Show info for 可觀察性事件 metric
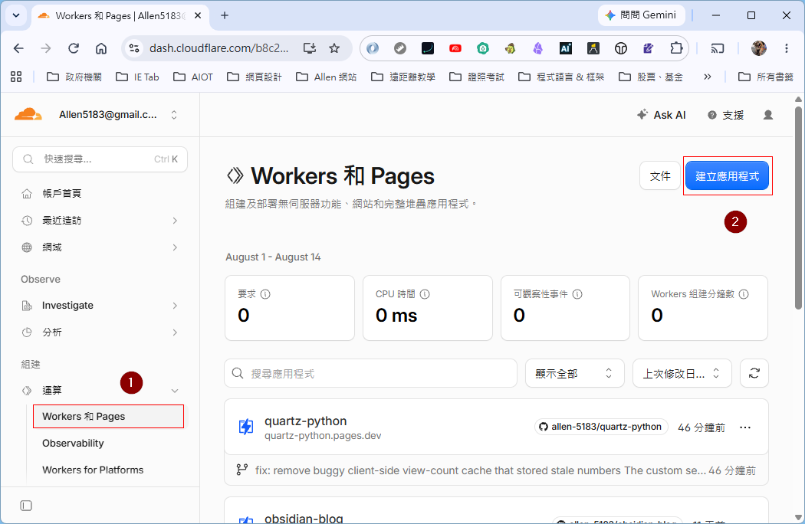The height and width of the screenshot is (524, 805). (x=577, y=294)
